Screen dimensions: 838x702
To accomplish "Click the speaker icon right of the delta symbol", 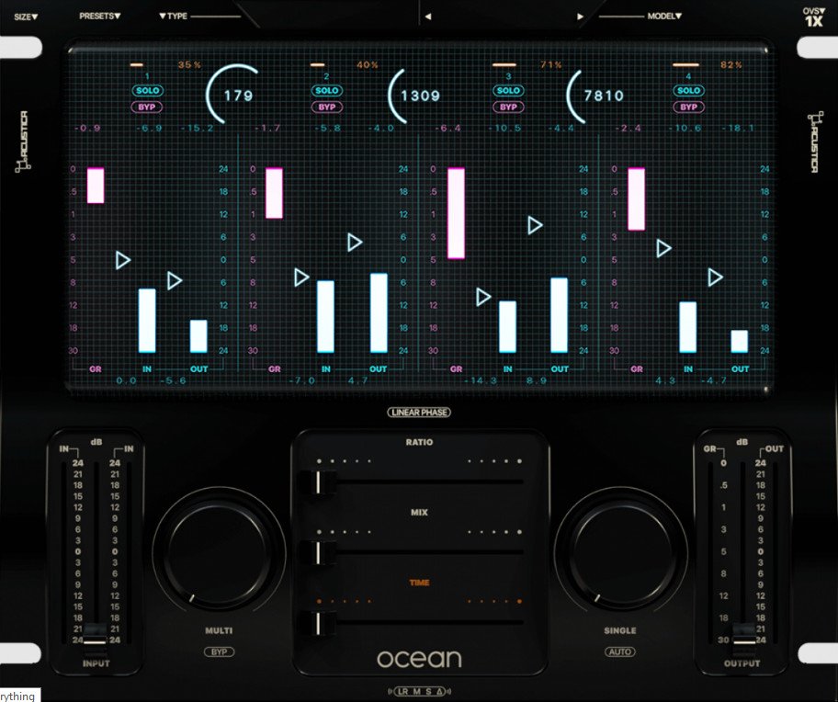I will [448, 692].
